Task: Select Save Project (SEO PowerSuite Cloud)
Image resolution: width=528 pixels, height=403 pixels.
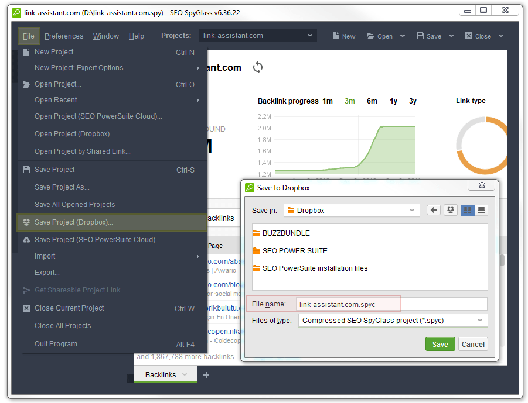Action: [112, 240]
